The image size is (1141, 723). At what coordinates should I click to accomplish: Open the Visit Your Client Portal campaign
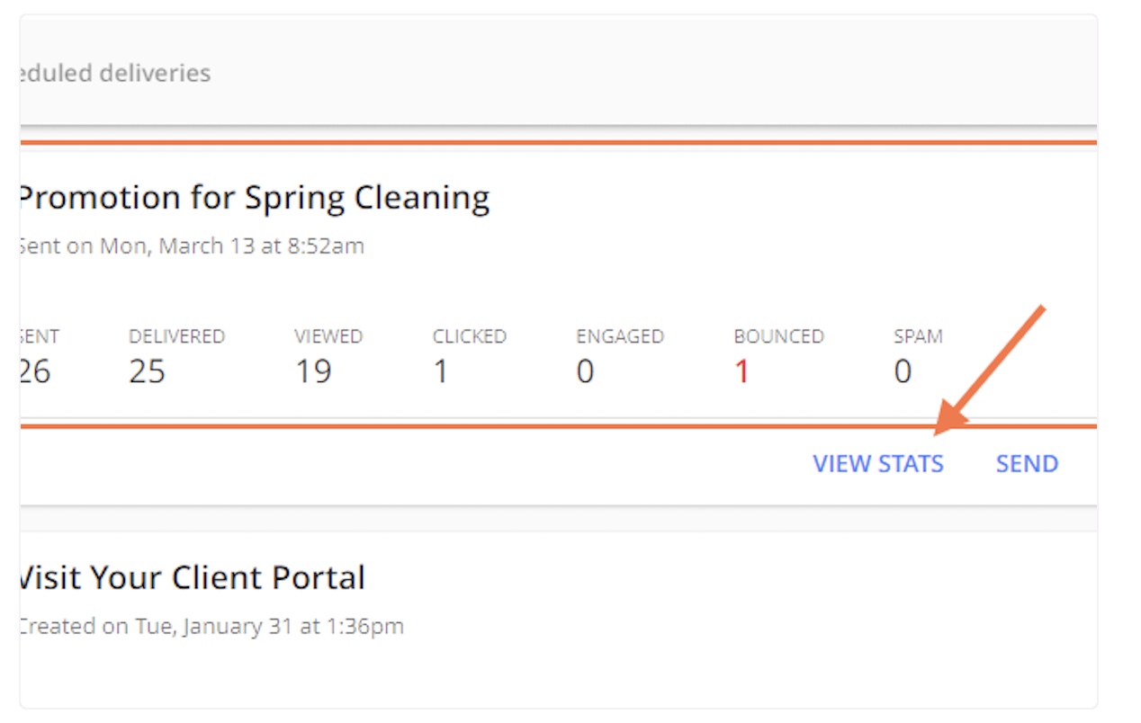(193, 577)
